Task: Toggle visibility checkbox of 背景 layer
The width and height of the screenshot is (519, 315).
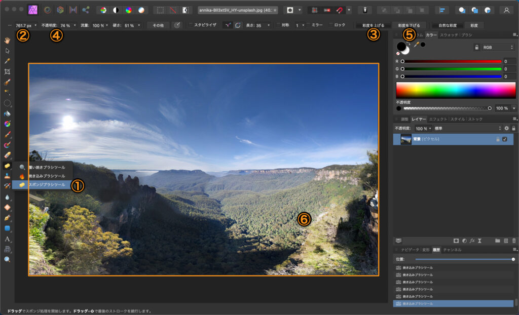Action: (504, 139)
